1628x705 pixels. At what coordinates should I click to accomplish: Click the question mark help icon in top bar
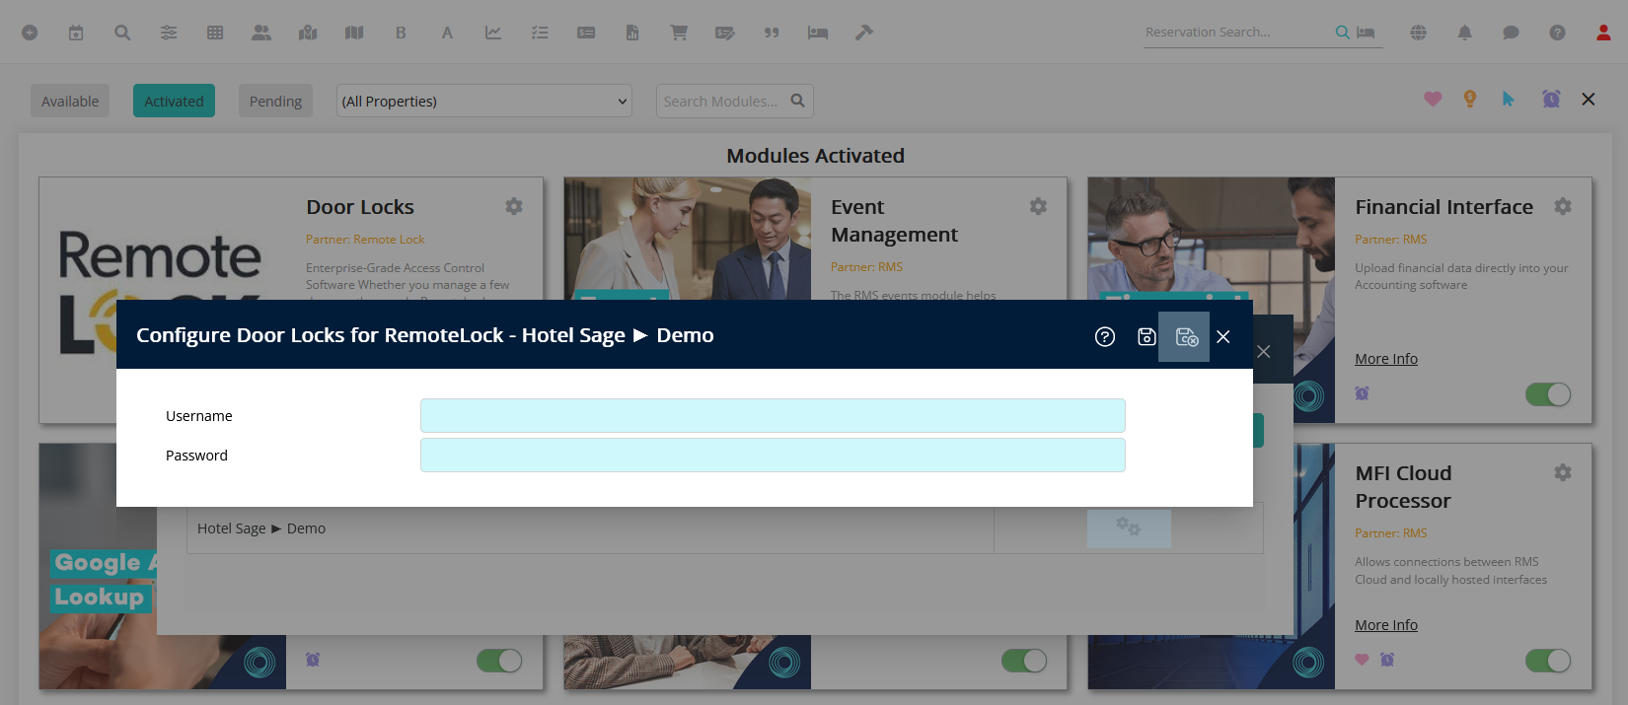pos(1557,33)
